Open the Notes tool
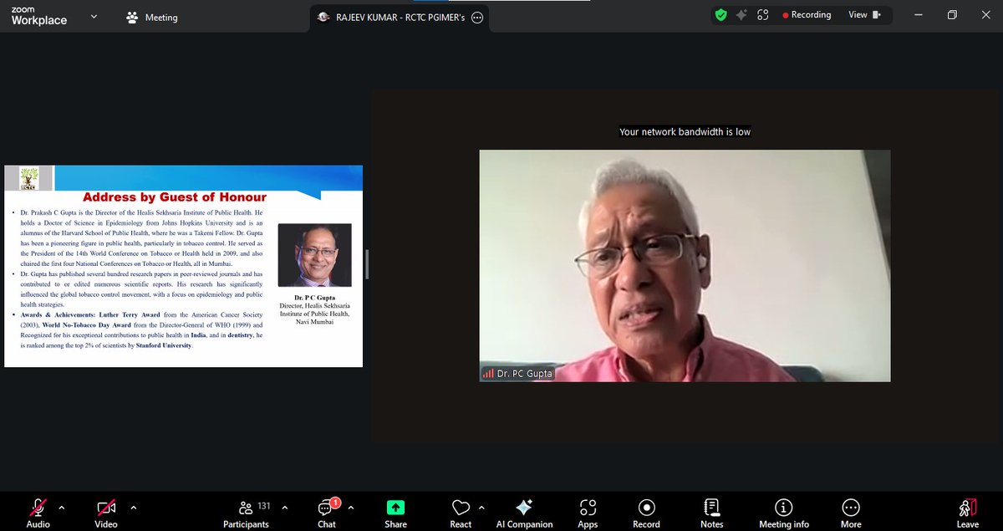 pyautogui.click(x=712, y=512)
